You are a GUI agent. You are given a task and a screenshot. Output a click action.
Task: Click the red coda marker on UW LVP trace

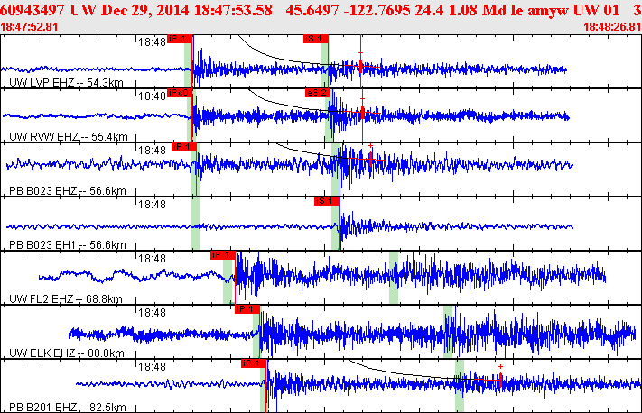click(360, 66)
